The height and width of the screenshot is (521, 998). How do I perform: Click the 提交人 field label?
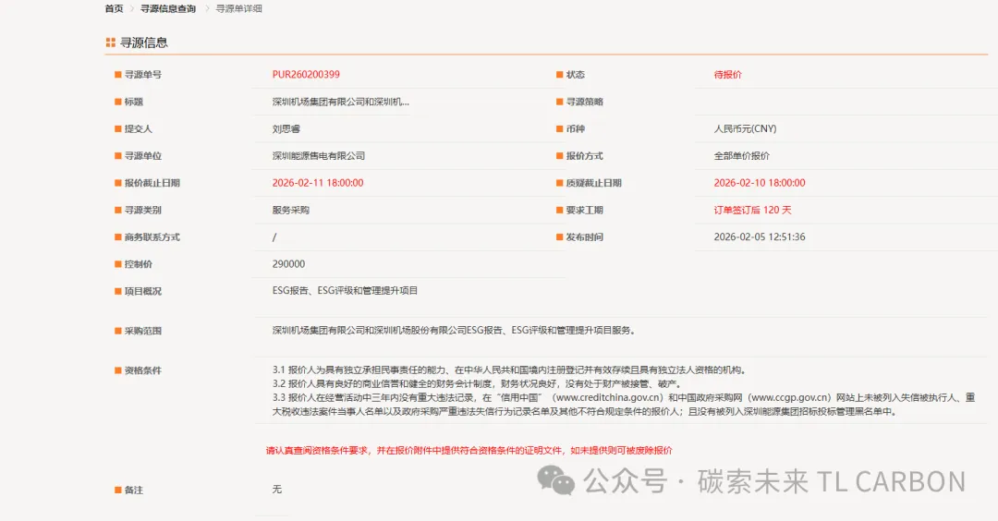coord(138,128)
